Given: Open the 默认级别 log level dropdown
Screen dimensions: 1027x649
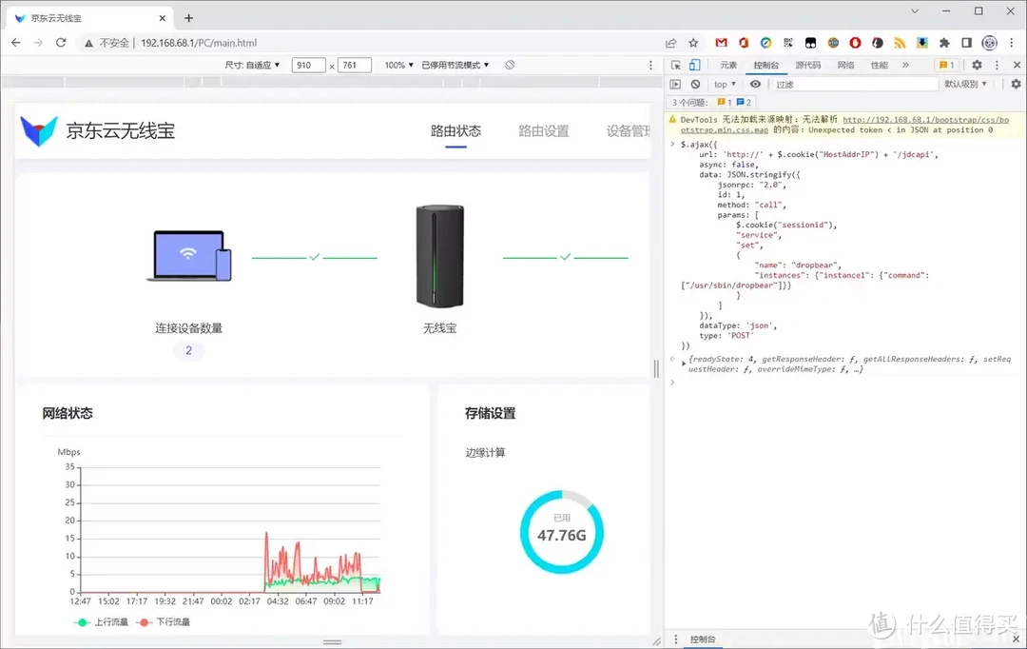Looking at the screenshot, I should coord(965,85).
